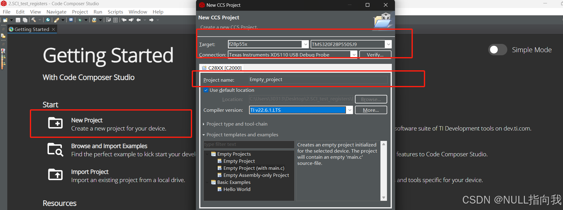This screenshot has height=210, width=563.
Task: Click the description pane scrollbar down arrow
Action: point(384,198)
